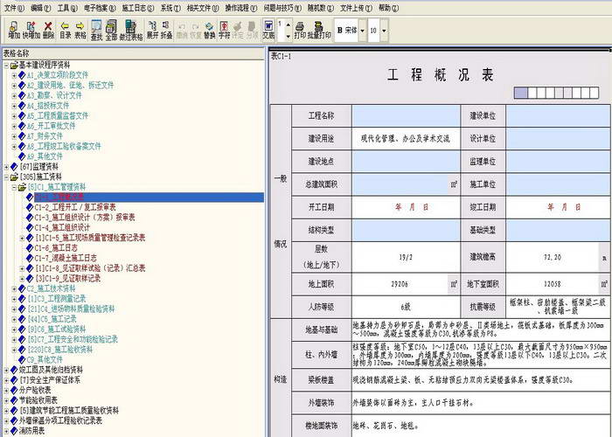
Task: Click the 批量打印 (batch print) icon
Action: pos(319,30)
